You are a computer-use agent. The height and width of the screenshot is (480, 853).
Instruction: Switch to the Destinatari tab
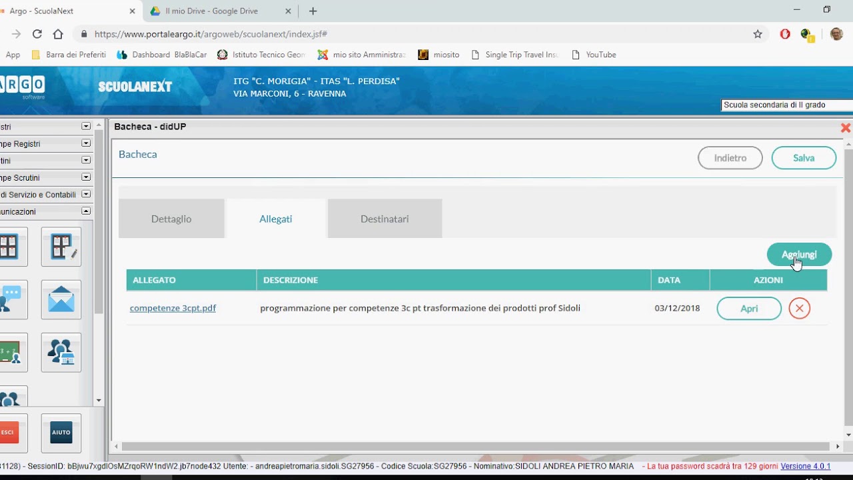click(x=385, y=219)
